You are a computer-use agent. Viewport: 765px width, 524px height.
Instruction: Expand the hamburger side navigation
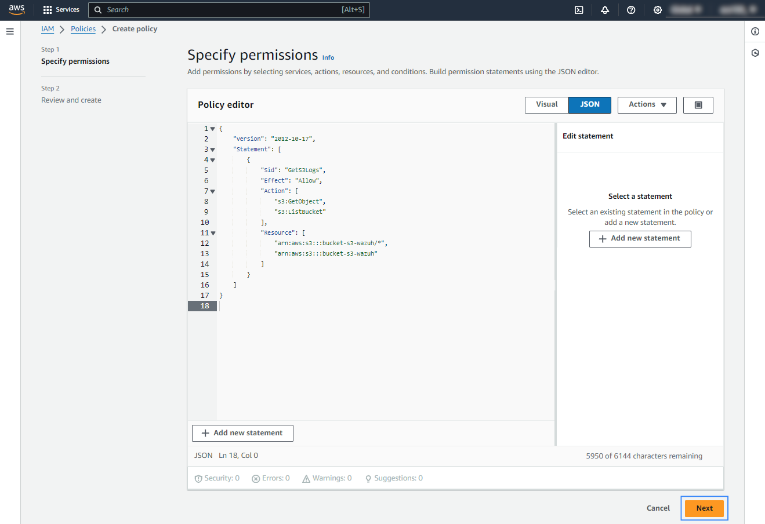(x=10, y=31)
